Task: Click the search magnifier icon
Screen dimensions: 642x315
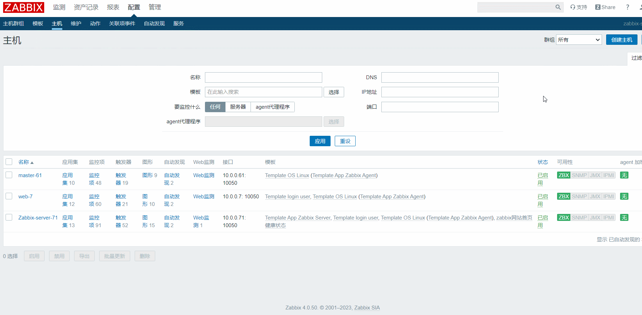Action: click(x=558, y=7)
